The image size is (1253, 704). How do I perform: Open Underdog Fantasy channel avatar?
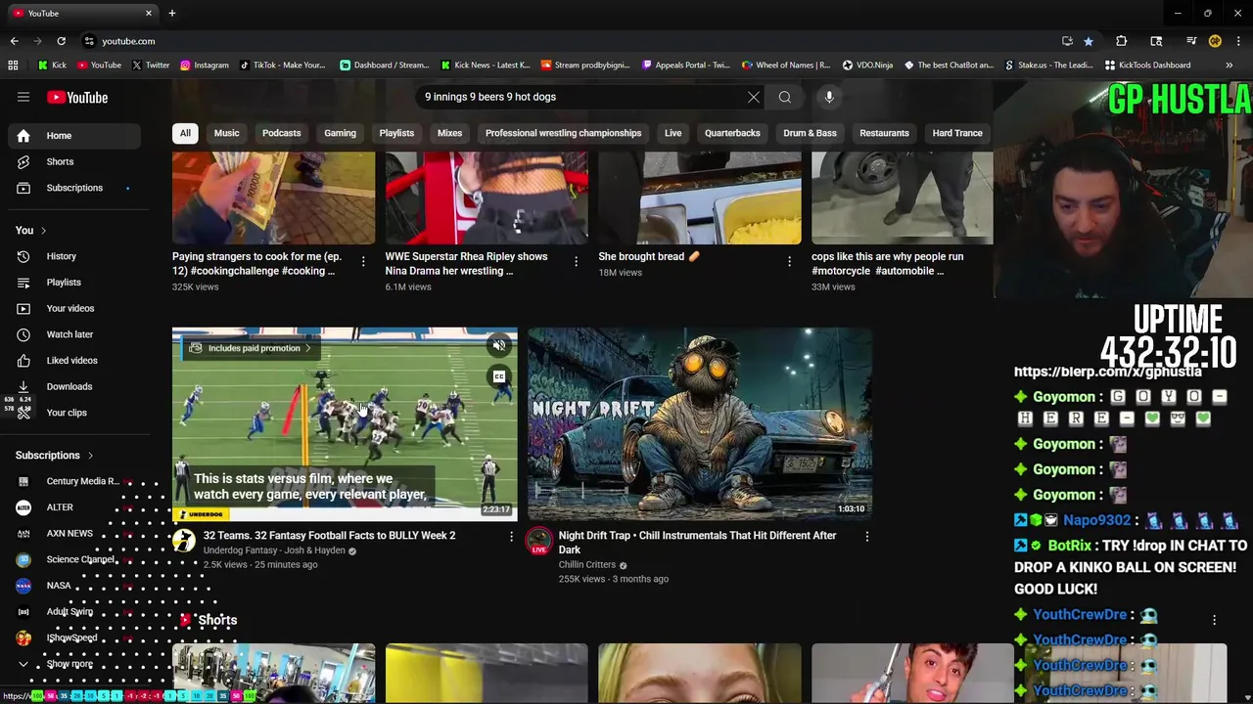184,542
